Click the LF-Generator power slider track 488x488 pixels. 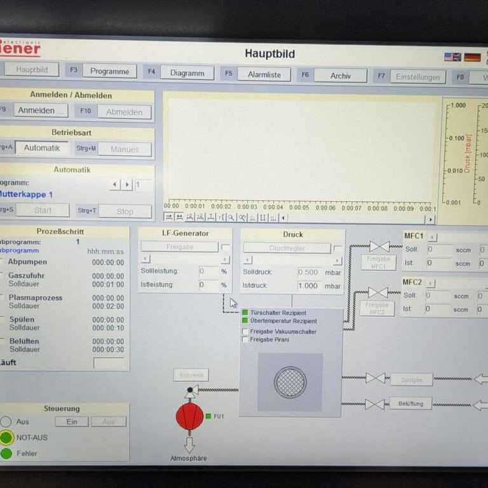186,259
